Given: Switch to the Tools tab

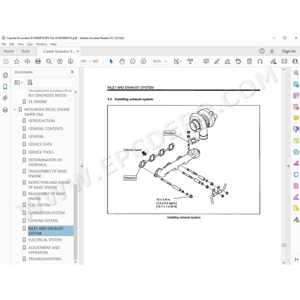Looking at the screenshot, I should pyautogui.click(x=25, y=51).
